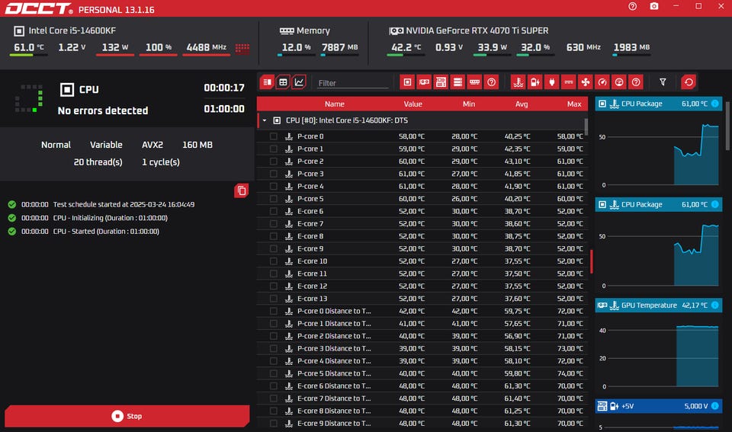This screenshot has width=732, height=432.
Task: Reset min/max values with the refresh icon
Action: [689, 82]
